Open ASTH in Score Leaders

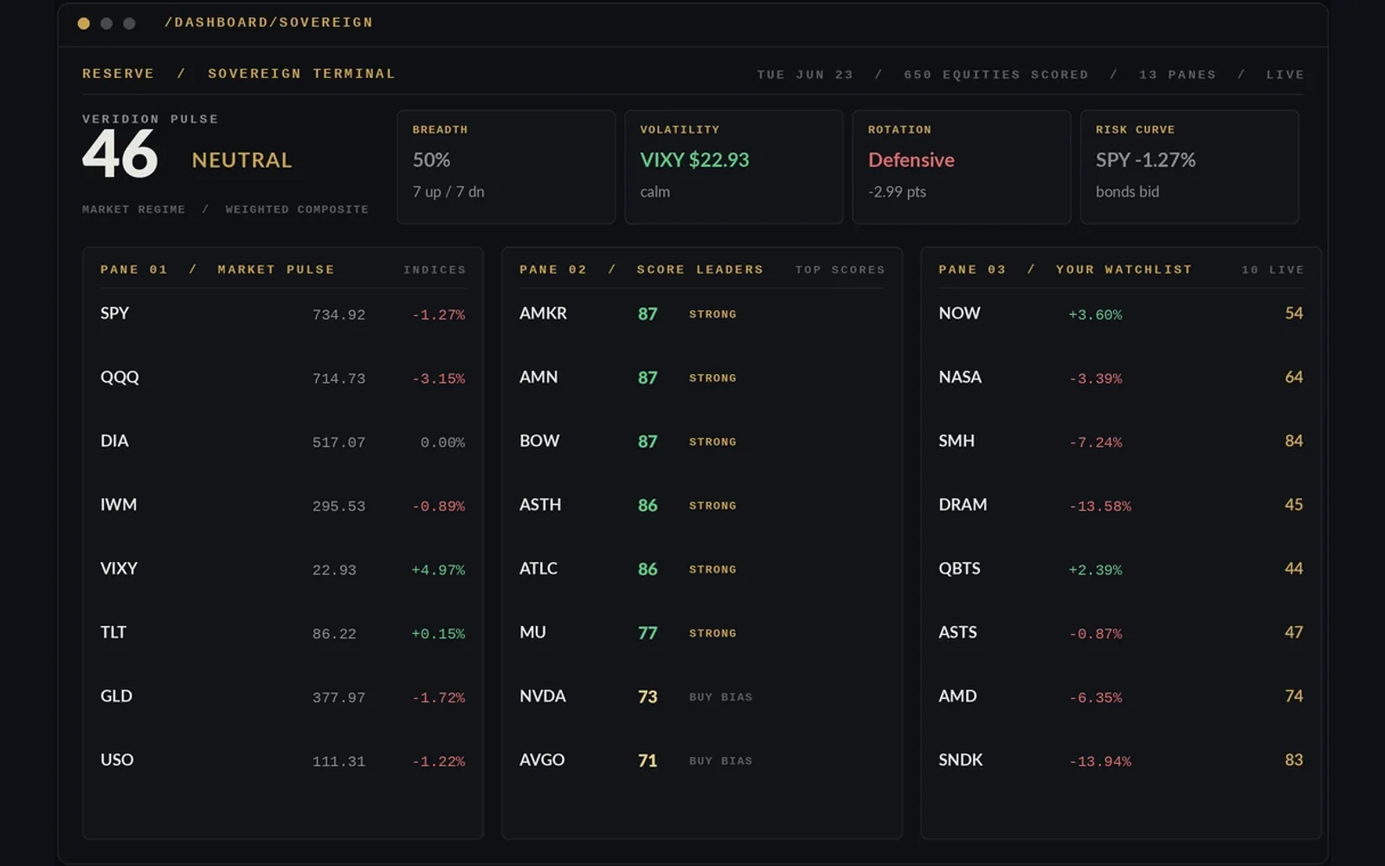702,505
